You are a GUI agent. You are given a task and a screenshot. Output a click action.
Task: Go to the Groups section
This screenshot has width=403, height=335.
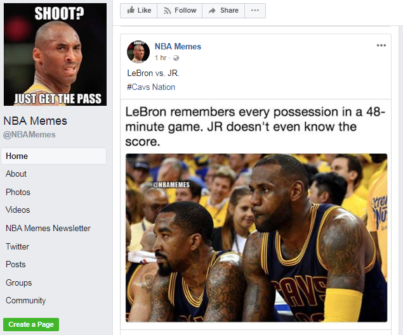coord(19,282)
